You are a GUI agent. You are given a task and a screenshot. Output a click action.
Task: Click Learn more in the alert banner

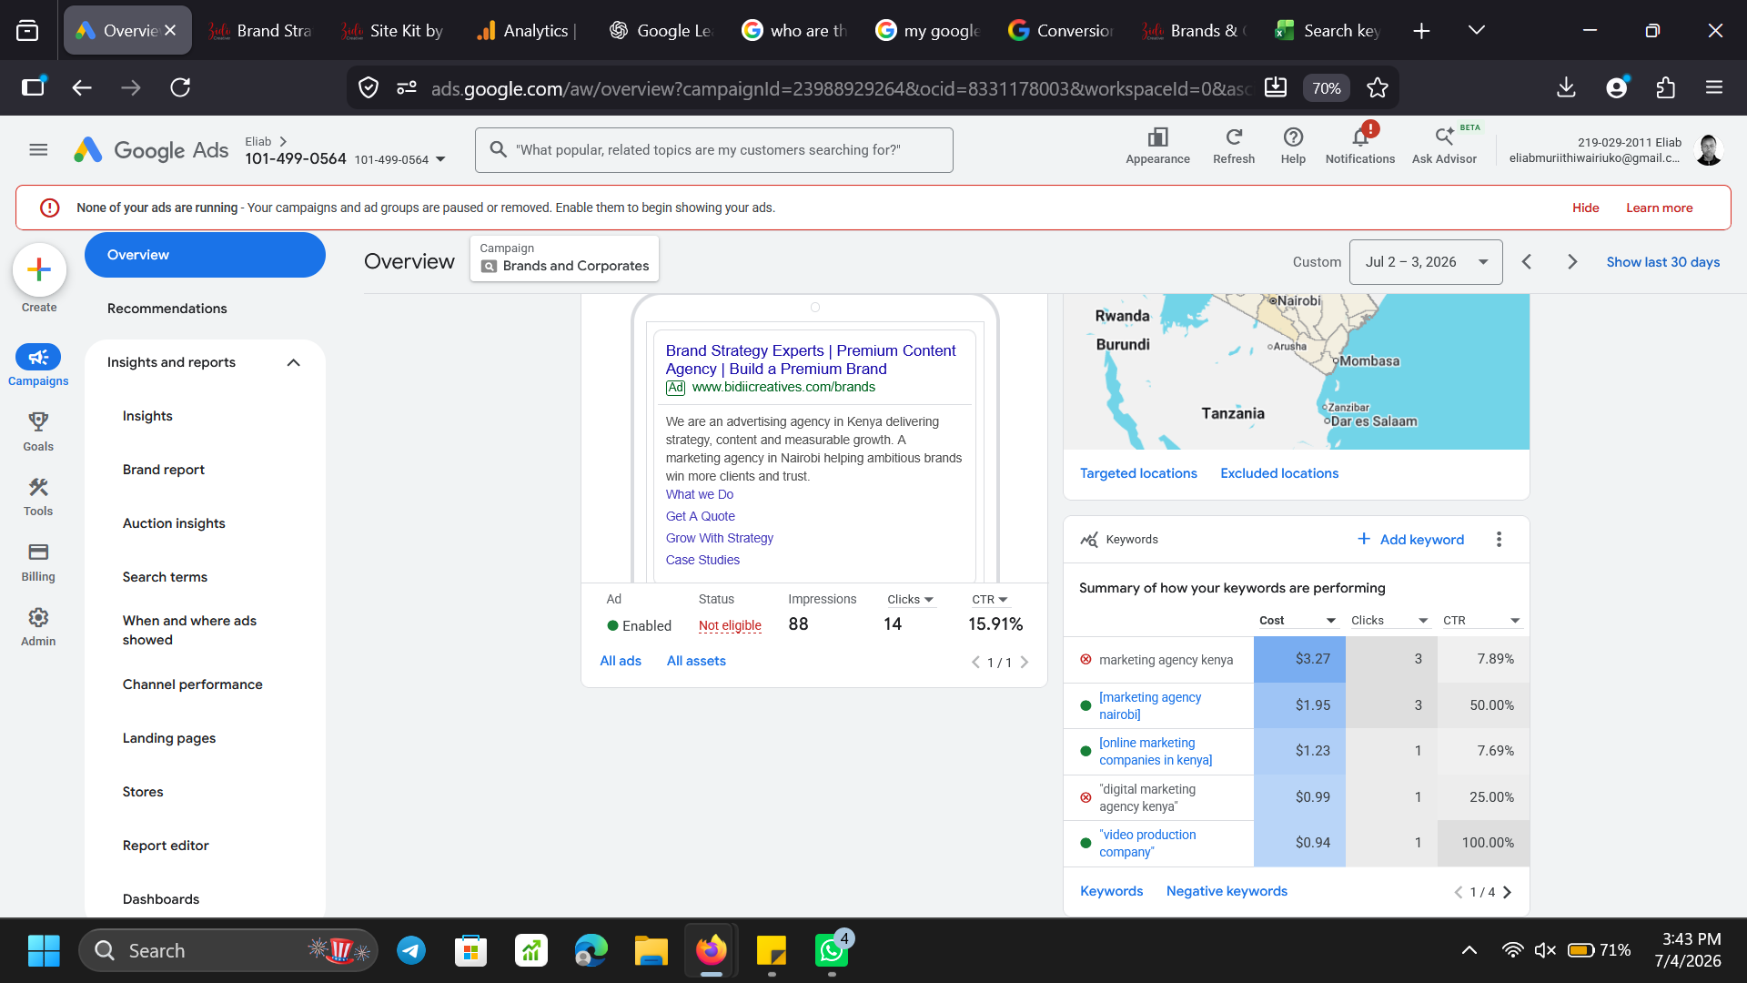[1659, 208]
